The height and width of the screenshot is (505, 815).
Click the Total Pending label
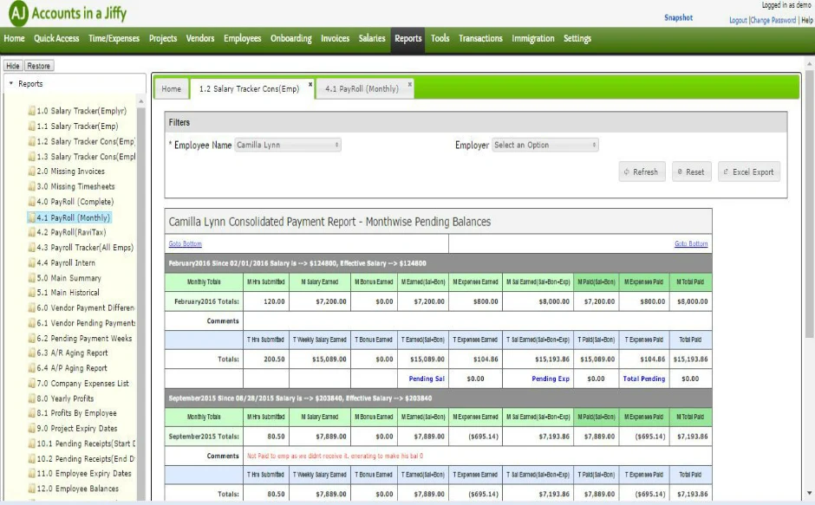click(x=644, y=379)
